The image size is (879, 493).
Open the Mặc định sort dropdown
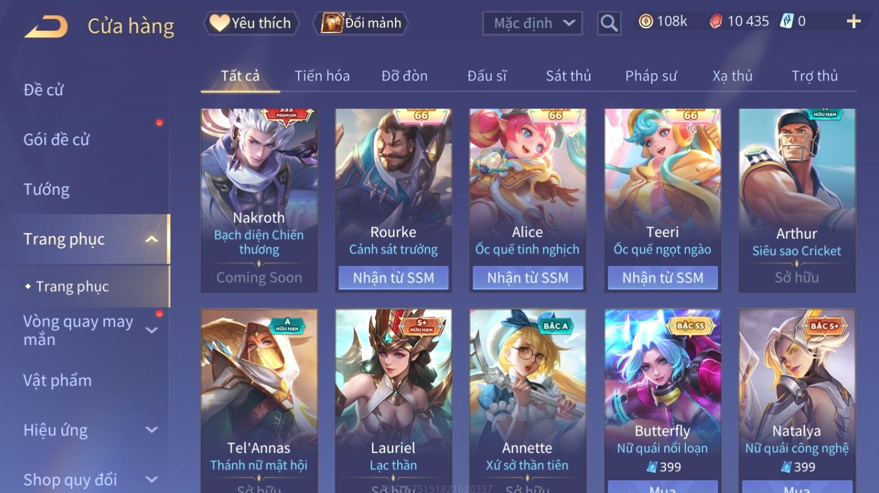[x=532, y=23]
